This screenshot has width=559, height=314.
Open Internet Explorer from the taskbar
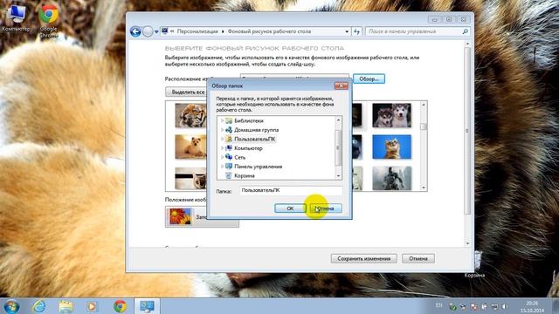(x=38, y=306)
